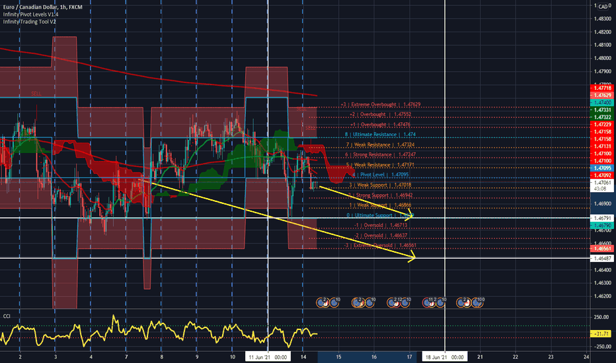Click the CCI value label -31.71
The width and height of the screenshot is (616, 363).
(601, 333)
